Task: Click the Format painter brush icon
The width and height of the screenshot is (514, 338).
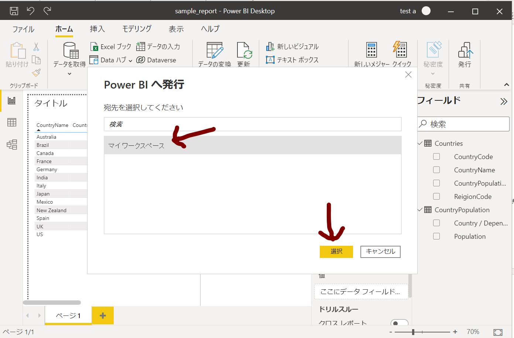Action: coord(36,73)
